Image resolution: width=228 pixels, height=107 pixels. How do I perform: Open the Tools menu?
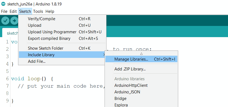pos(38,11)
